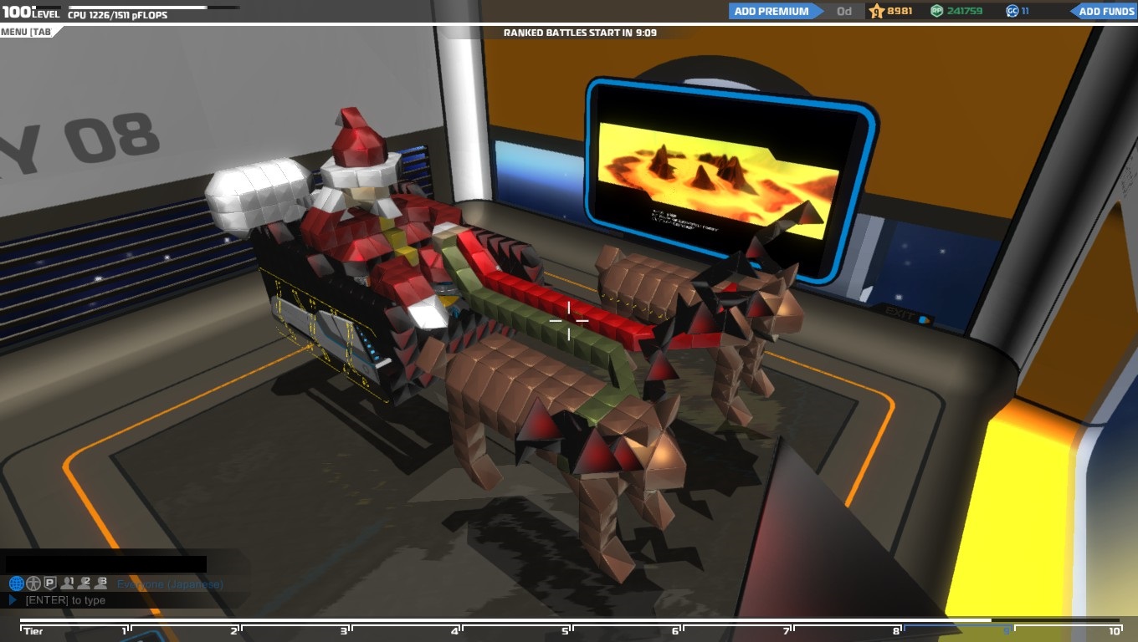
Task: Click the white gift sack blocks
Action: click(x=257, y=193)
